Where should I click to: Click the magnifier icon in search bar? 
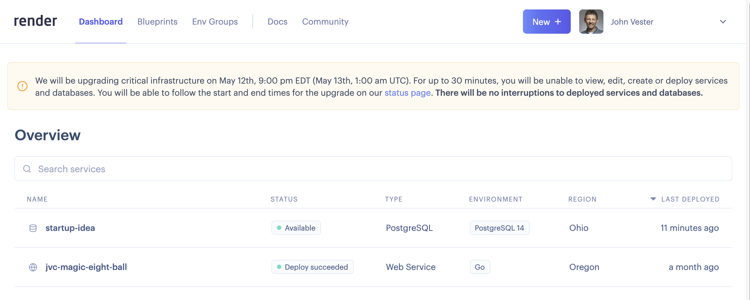(27, 169)
